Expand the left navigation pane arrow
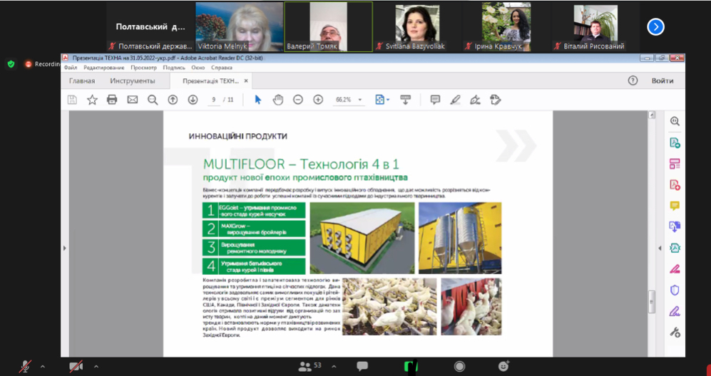 pyautogui.click(x=64, y=249)
